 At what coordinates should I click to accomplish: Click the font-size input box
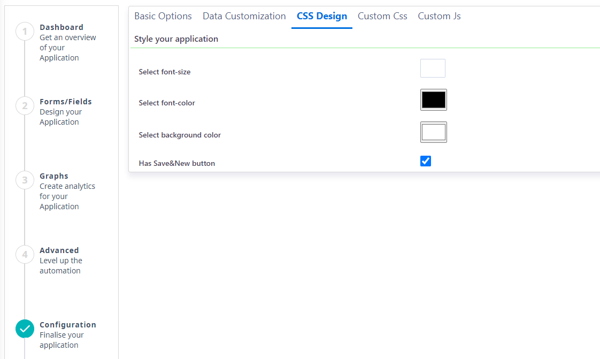click(433, 68)
